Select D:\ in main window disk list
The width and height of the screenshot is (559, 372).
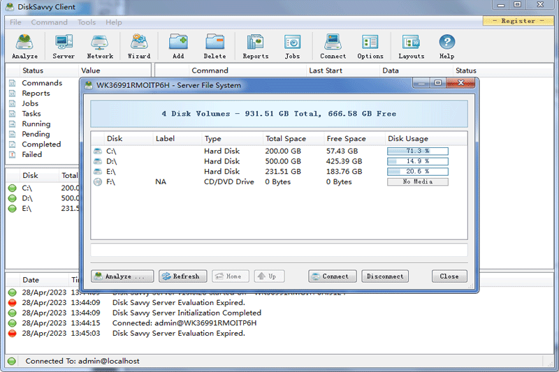(27, 198)
